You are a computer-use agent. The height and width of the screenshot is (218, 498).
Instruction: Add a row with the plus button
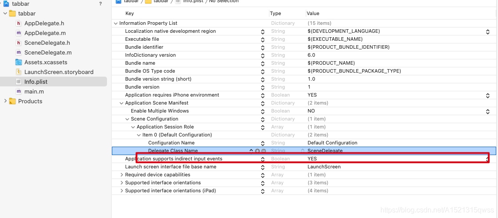257,151
